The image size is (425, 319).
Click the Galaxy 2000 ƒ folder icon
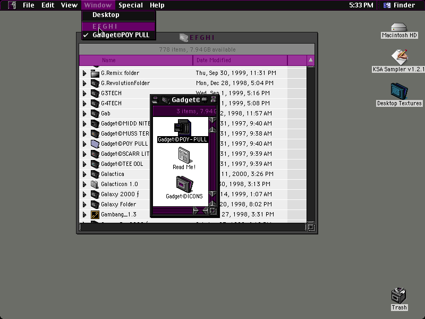point(95,194)
